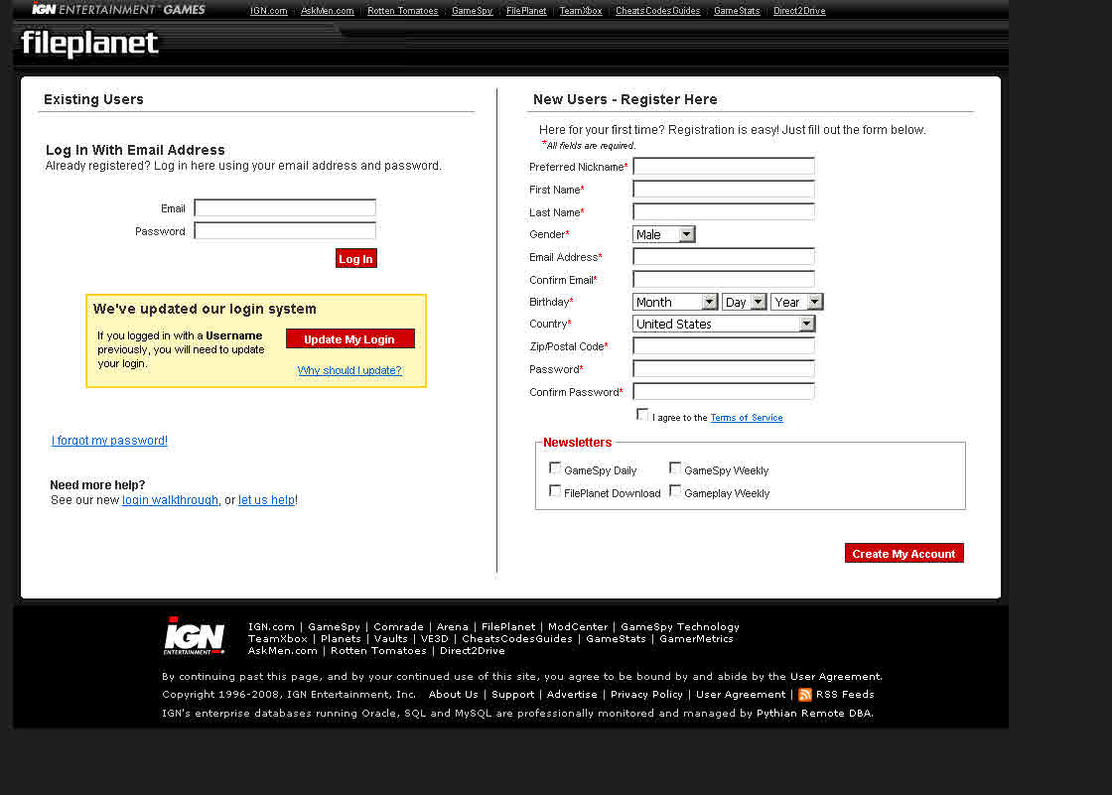Click the fileplanet logo in the header
Viewport: 1112px width, 795px height.
coord(89,44)
